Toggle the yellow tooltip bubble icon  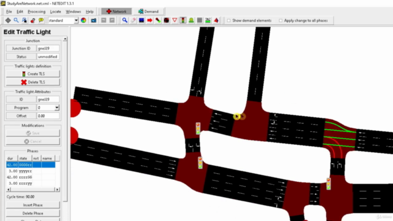[x=41, y=20]
